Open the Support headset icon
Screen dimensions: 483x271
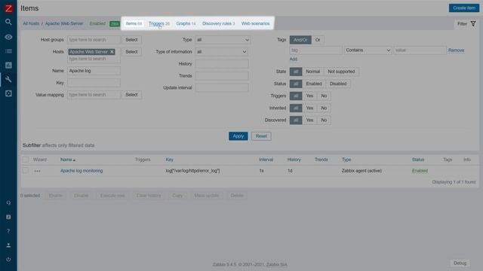[x=8, y=202]
